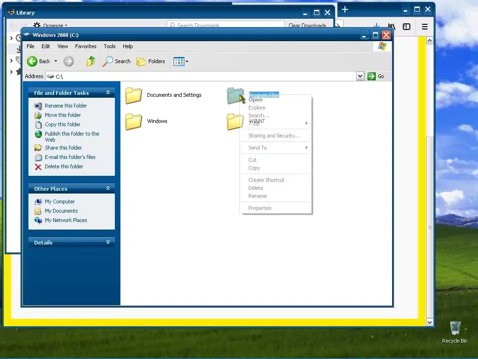Click the Copy this folder icon
478x359 pixels.
[x=38, y=124]
